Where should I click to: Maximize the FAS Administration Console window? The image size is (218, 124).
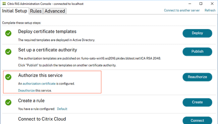pyautogui.click(x=201, y=4)
